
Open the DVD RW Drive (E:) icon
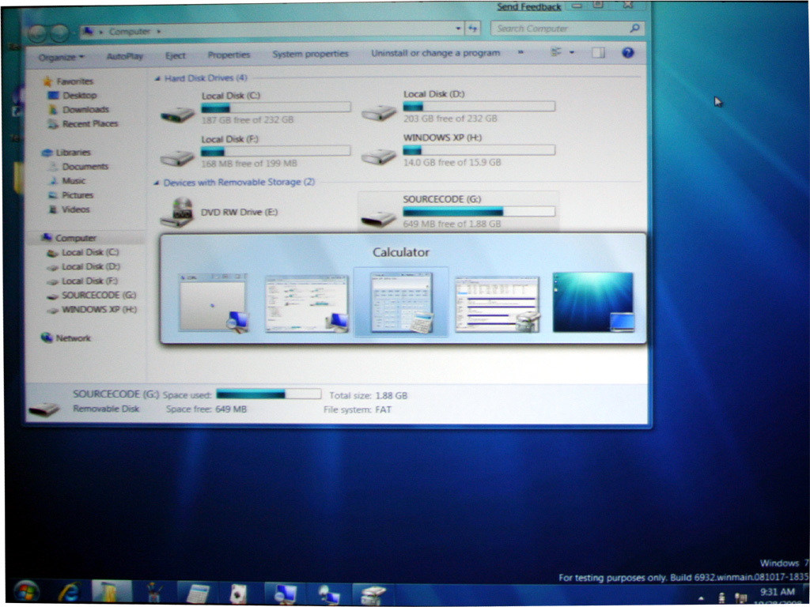tap(177, 212)
